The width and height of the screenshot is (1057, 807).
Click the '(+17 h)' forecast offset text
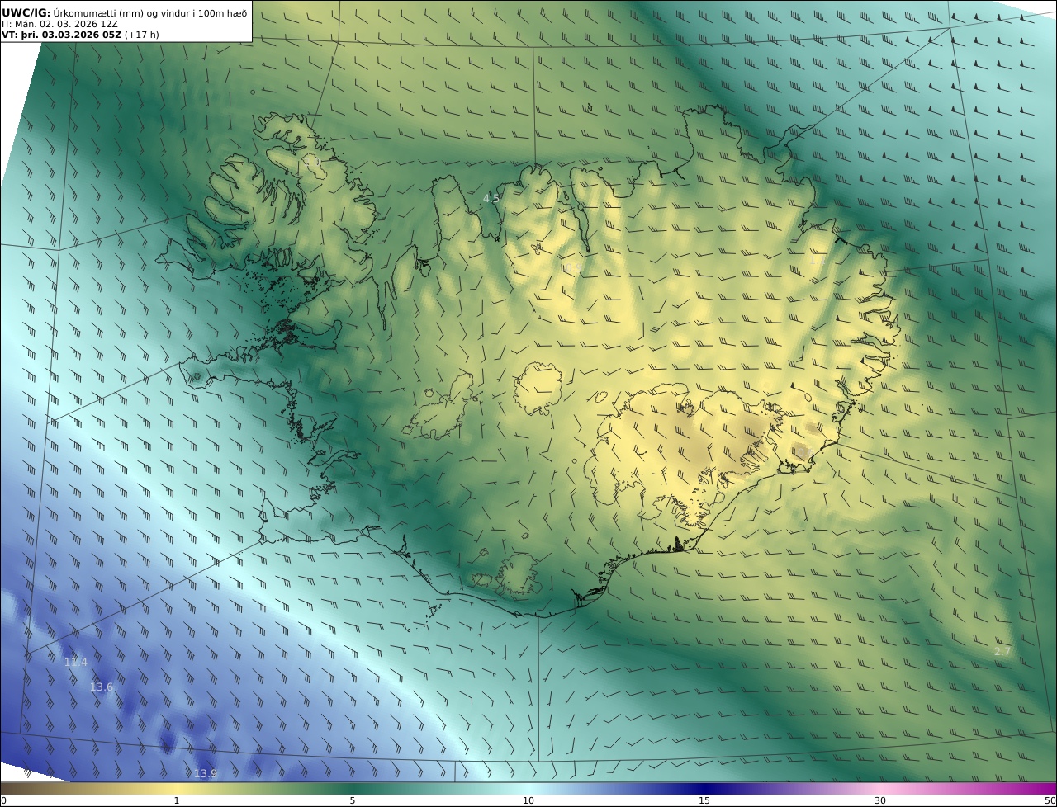click(x=142, y=35)
